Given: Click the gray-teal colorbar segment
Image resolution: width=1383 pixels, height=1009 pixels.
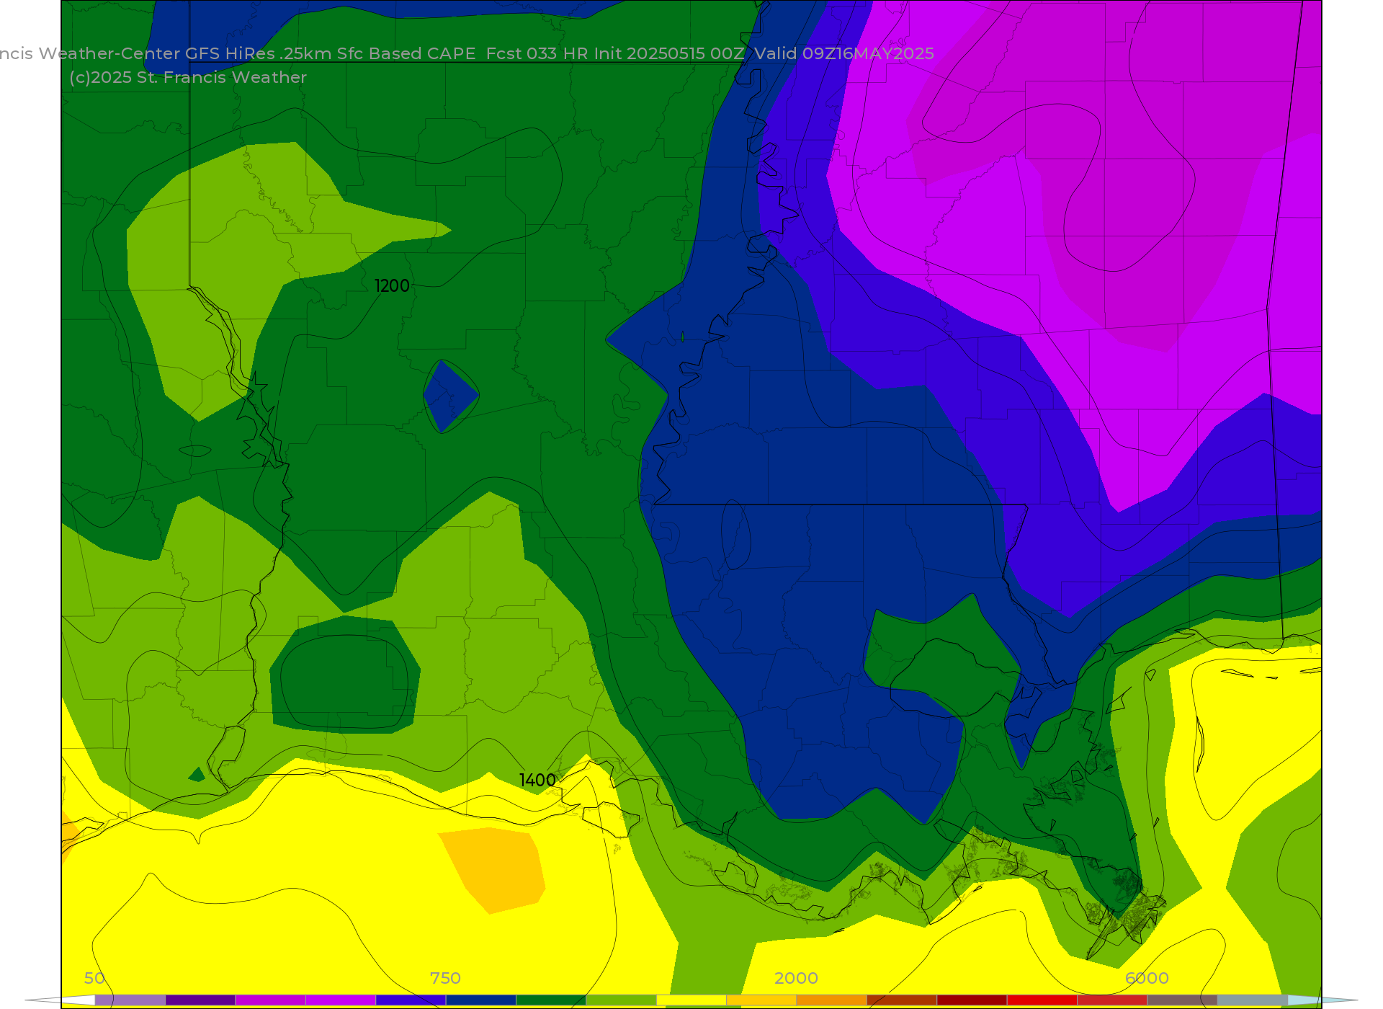Looking at the screenshot, I should coord(1252,1000).
